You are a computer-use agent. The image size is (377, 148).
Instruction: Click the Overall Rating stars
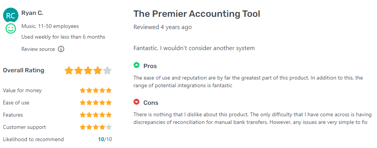tap(88, 71)
